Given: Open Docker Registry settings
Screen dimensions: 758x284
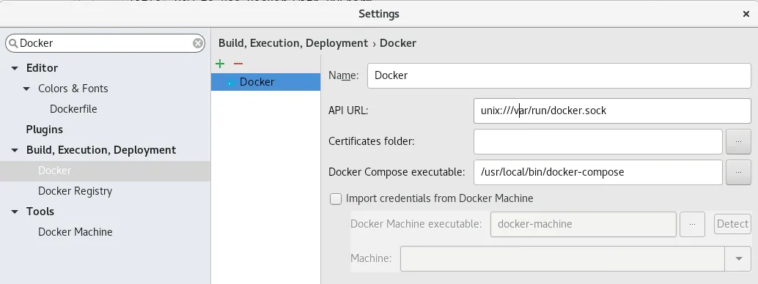Looking at the screenshot, I should point(75,191).
